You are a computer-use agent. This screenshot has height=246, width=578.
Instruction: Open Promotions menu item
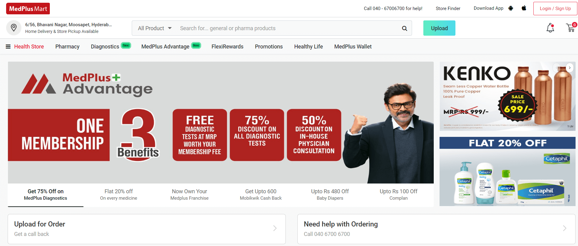point(269,47)
